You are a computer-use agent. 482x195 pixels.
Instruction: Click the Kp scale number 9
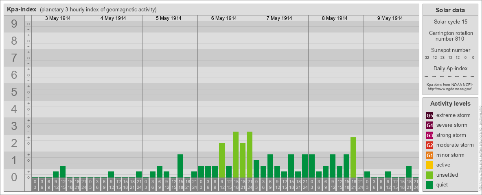pos(14,24)
